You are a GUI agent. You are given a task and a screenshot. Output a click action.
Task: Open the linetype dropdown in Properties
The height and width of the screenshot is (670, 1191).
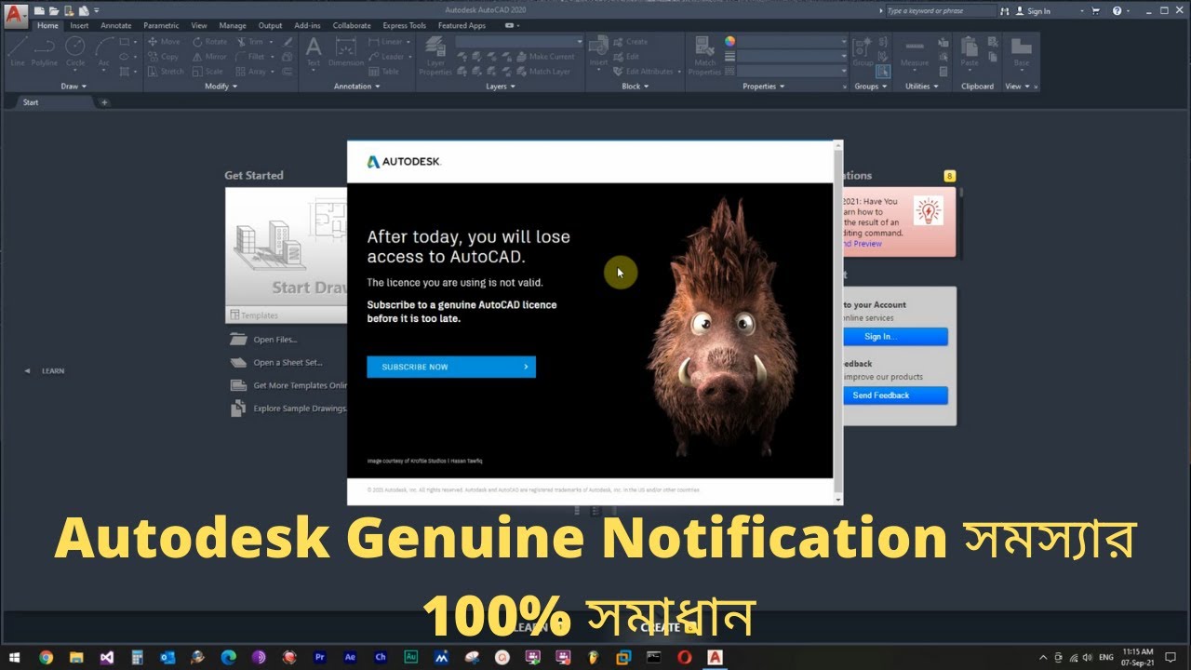pyautogui.click(x=793, y=72)
